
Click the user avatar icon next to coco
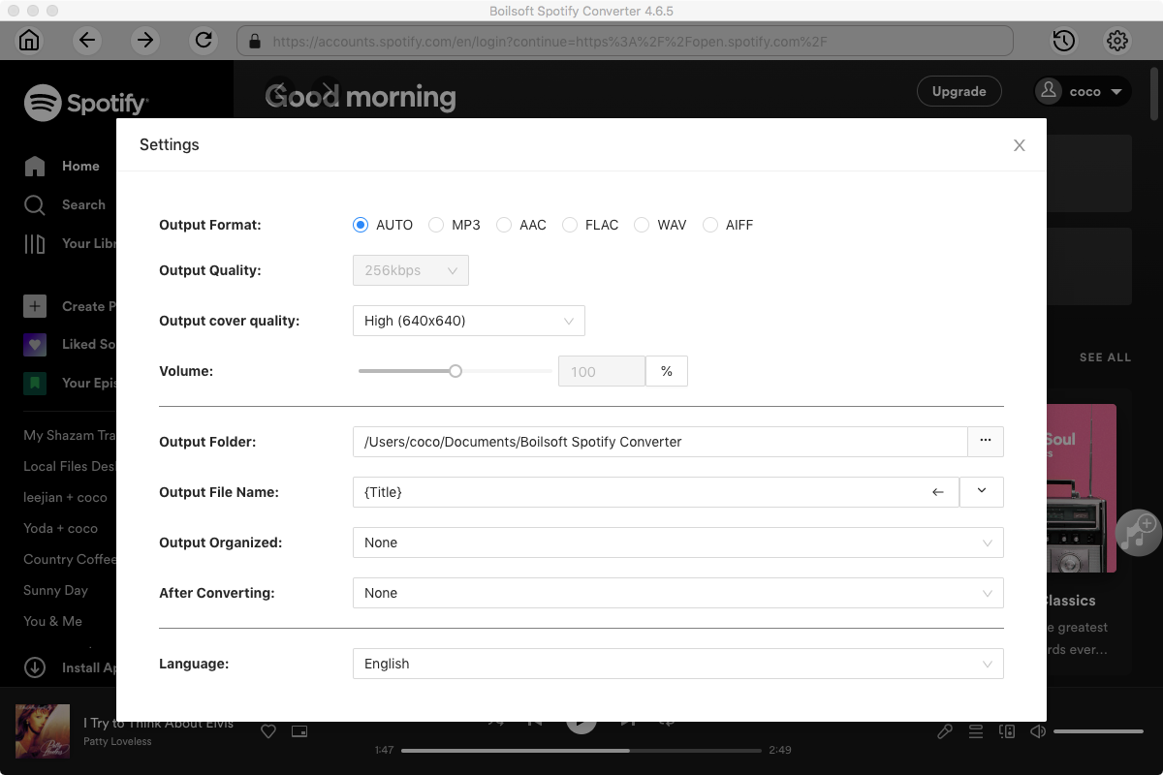pyautogui.click(x=1048, y=91)
